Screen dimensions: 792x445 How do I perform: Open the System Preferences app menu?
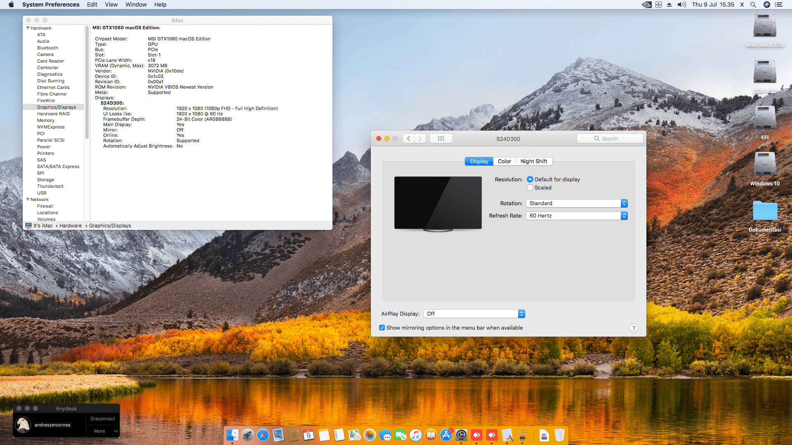tap(51, 5)
